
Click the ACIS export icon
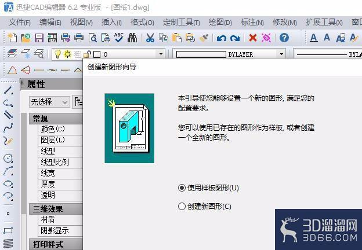[x=52, y=38]
